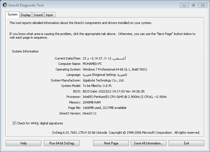Maximize the DirectX Diagnostic Tool window
Image resolution: width=210 pixels, height=152 pixels.
pos(193,5)
